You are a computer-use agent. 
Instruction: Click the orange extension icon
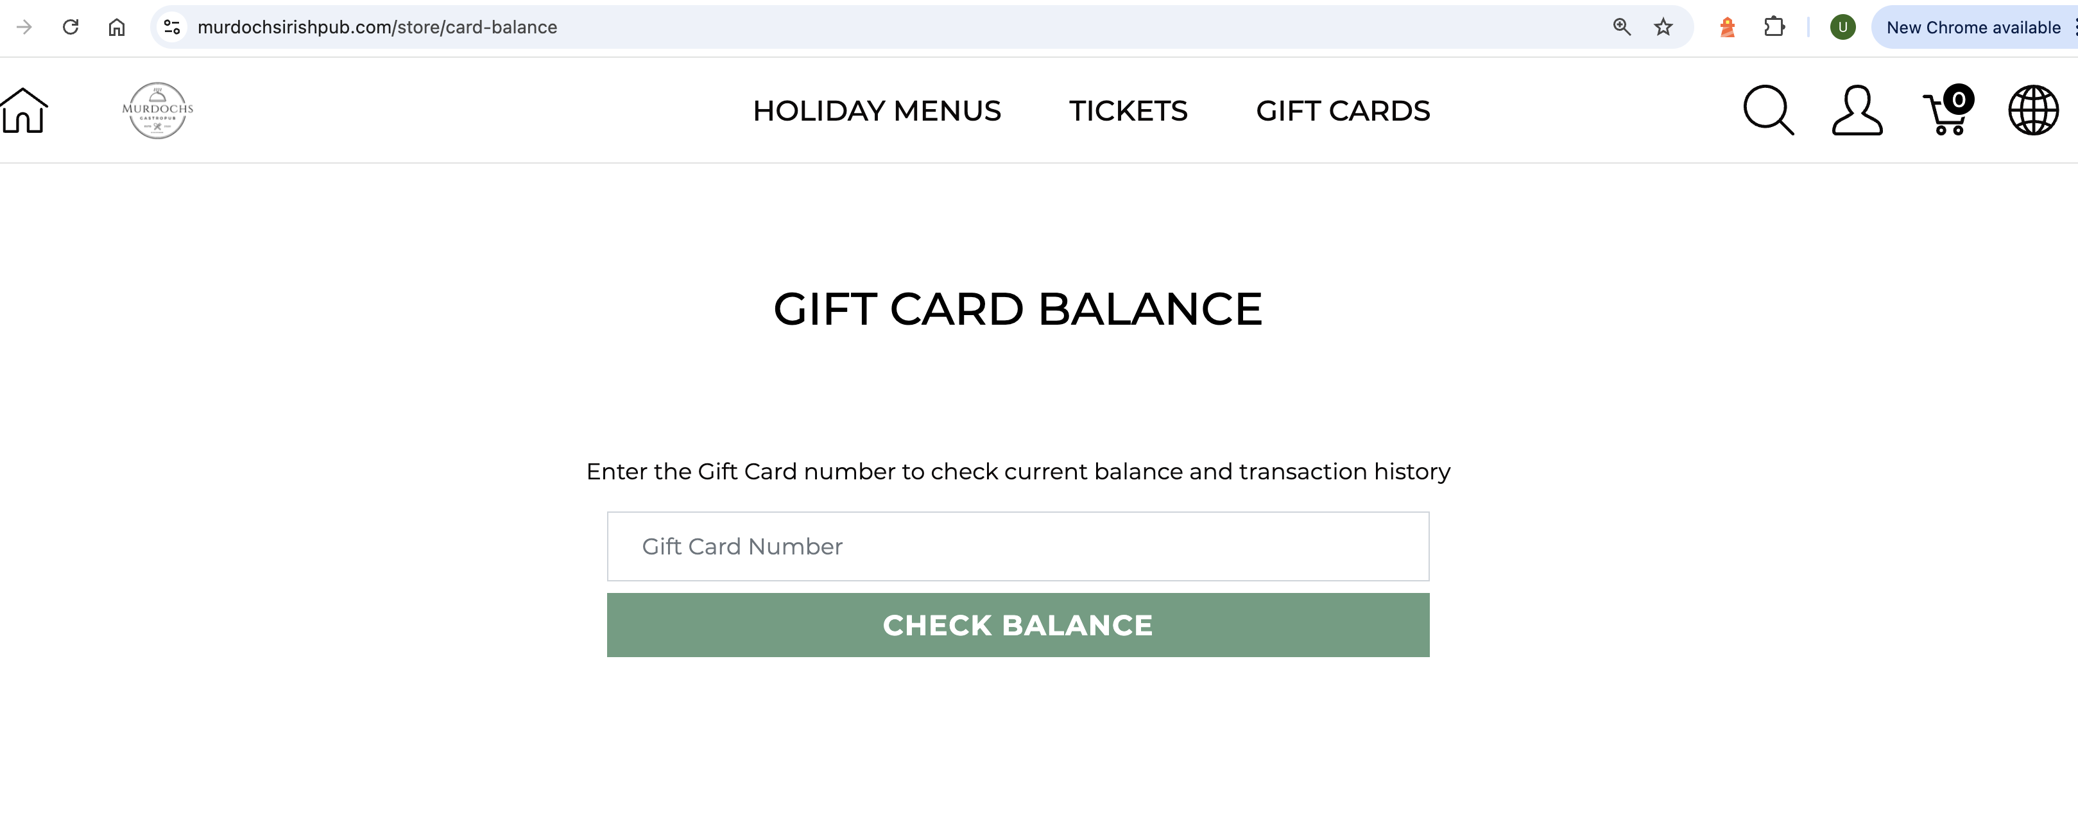[1727, 28]
